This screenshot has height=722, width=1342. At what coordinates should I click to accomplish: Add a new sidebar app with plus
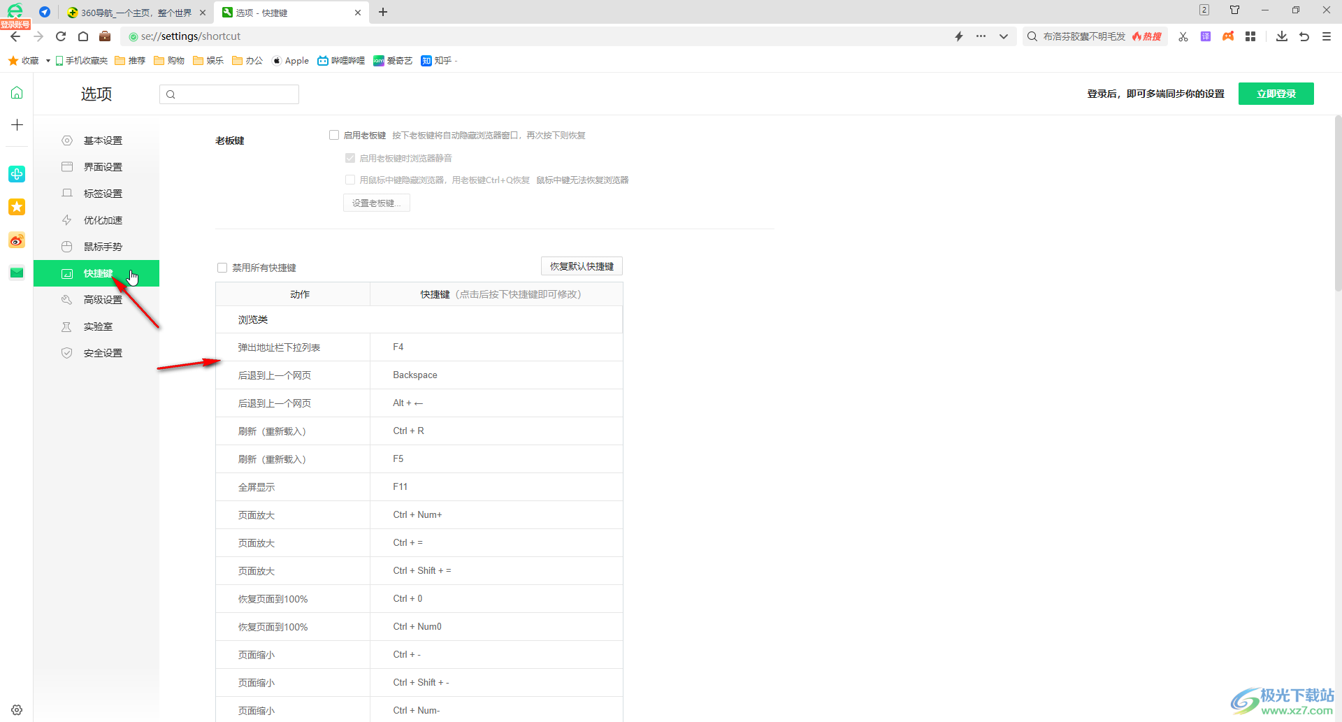17,125
